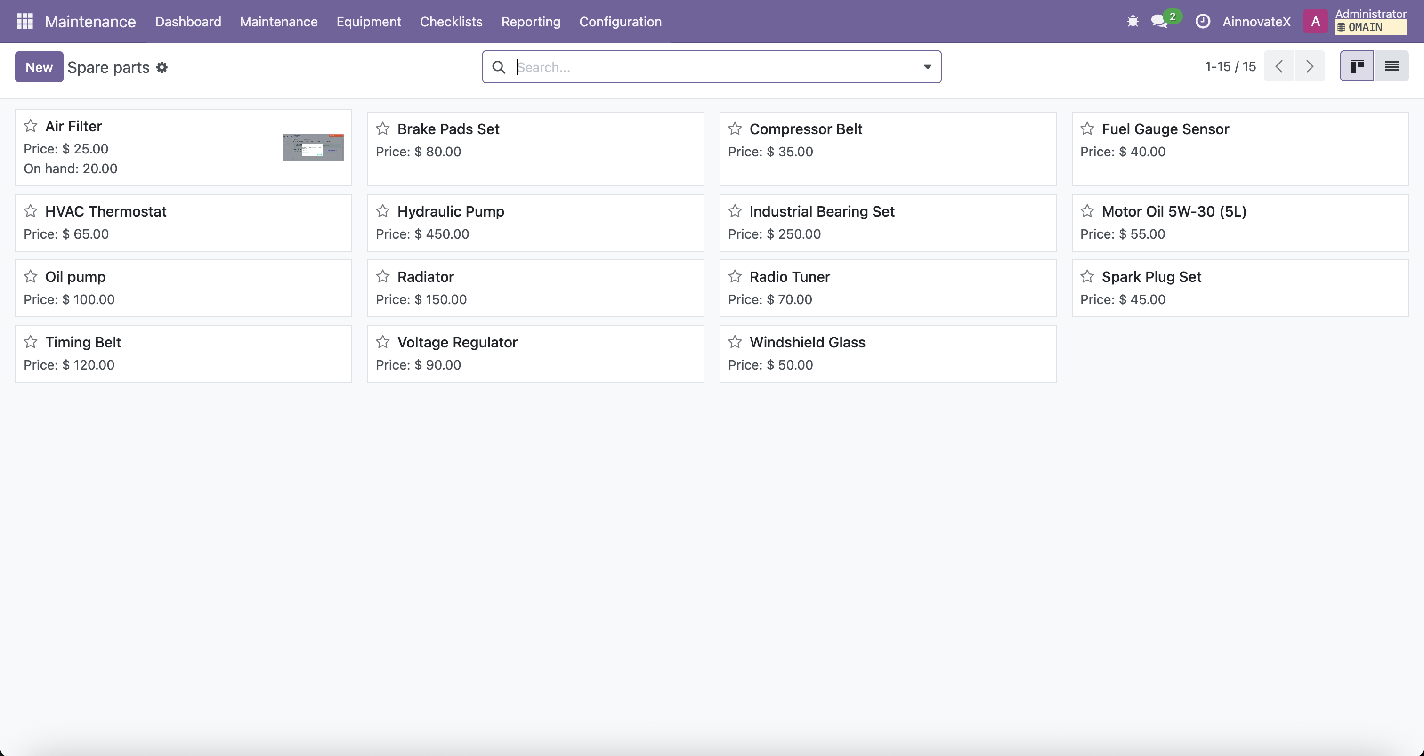Click the New button
The height and width of the screenshot is (756, 1424).
pyautogui.click(x=39, y=67)
